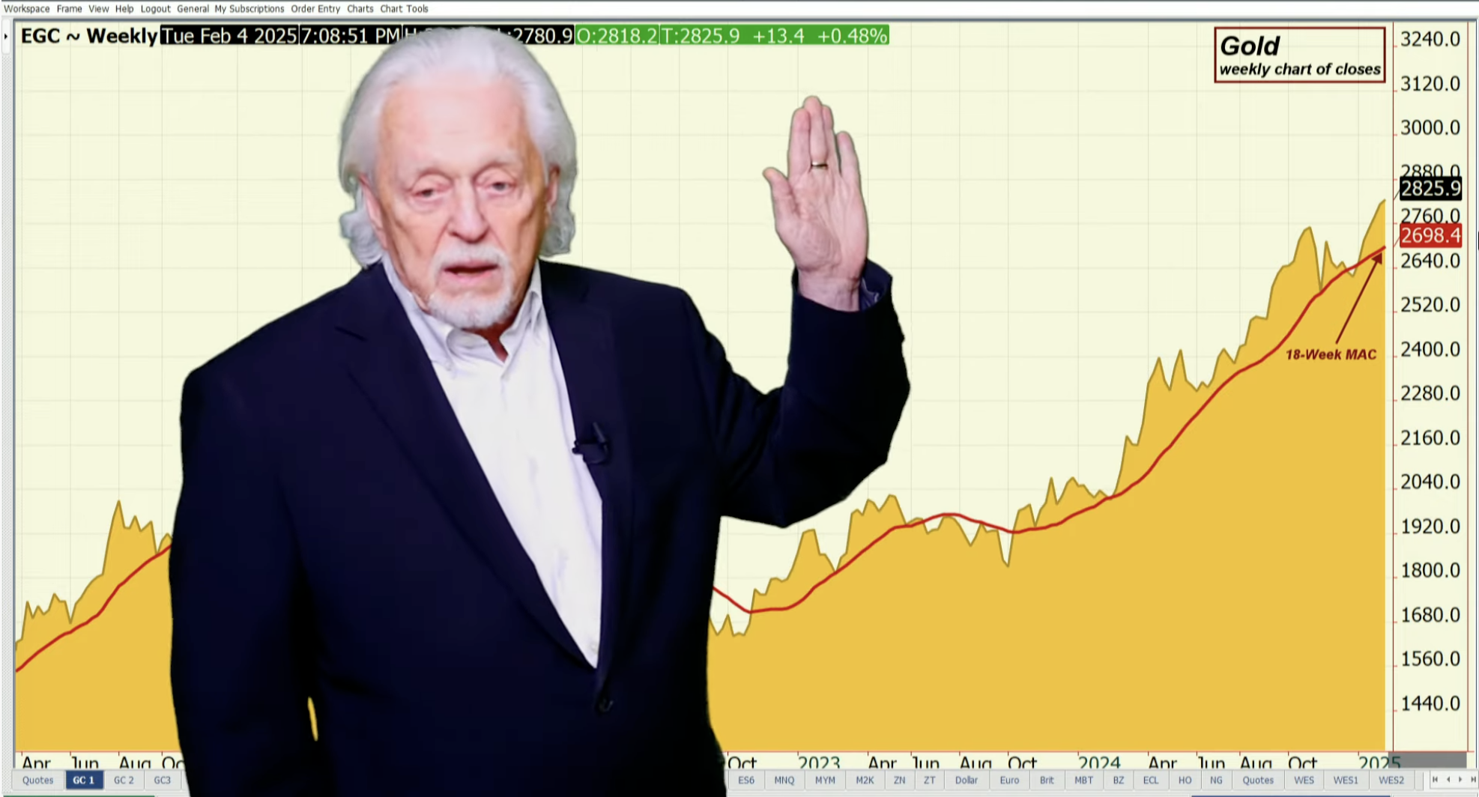Click the red 2698.4 moving average label
This screenshot has width=1479, height=797.
click(1430, 236)
